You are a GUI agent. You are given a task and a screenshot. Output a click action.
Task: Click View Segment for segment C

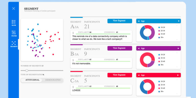(x=120, y=75)
